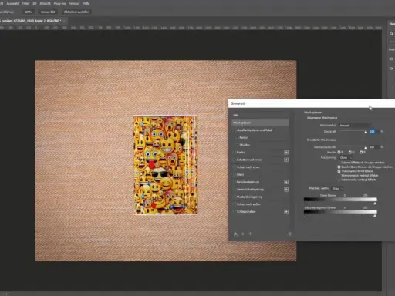Open the Mischmodus Normal dropdown

pyautogui.click(x=355, y=126)
